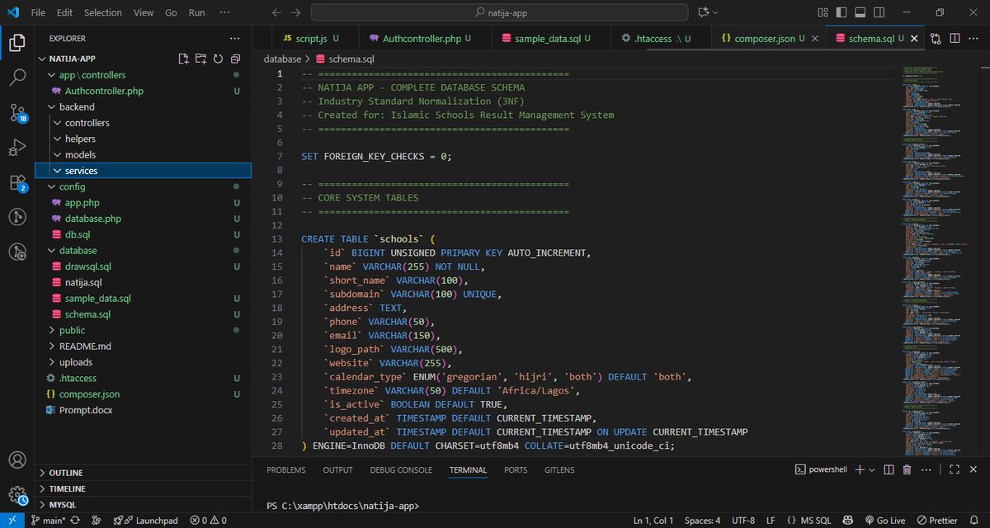The image size is (990, 528).
Task: Collapse all folders in Explorer
Action: (235, 59)
